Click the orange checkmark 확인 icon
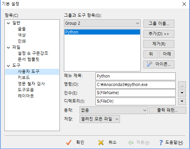The height and width of the screenshot is (149, 190). (x=69, y=143)
